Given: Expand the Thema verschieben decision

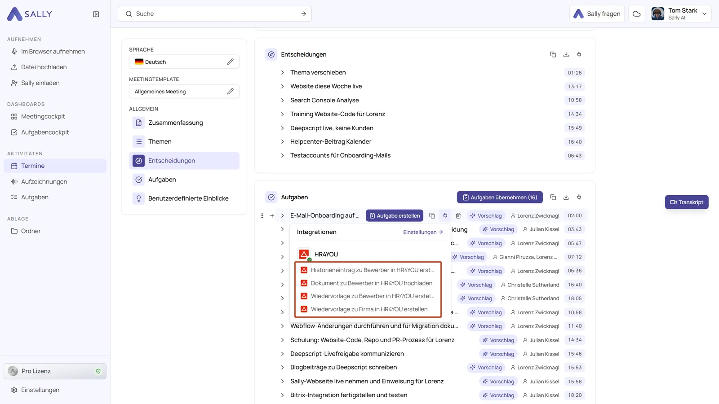Looking at the screenshot, I should pyautogui.click(x=283, y=73).
